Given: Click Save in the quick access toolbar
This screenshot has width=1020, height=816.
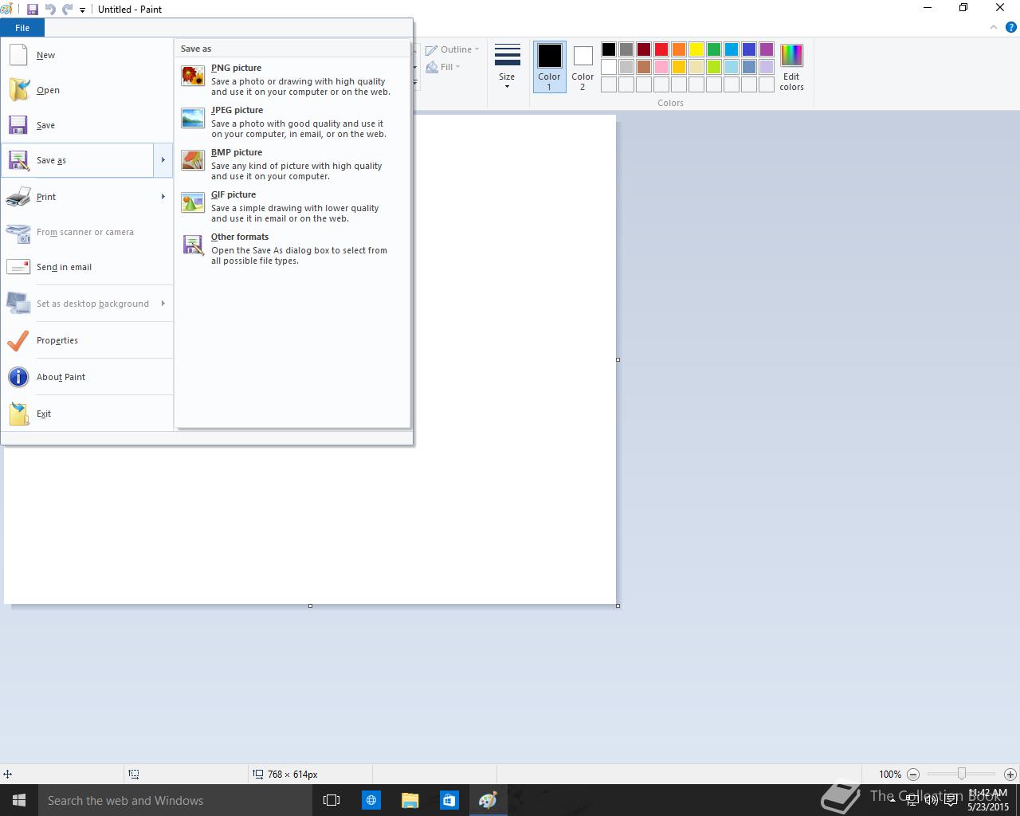Looking at the screenshot, I should (x=33, y=10).
